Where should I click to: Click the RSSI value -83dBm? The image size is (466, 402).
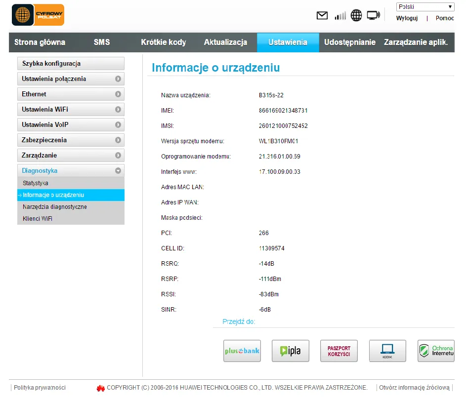pyautogui.click(x=269, y=294)
